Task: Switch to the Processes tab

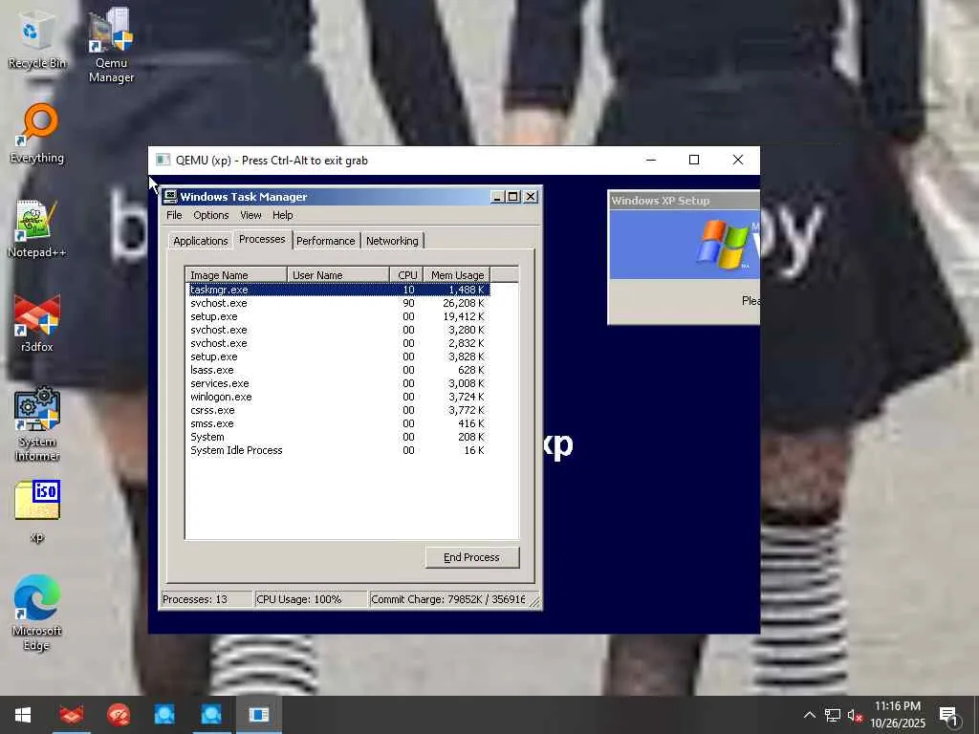Action: coord(262,239)
